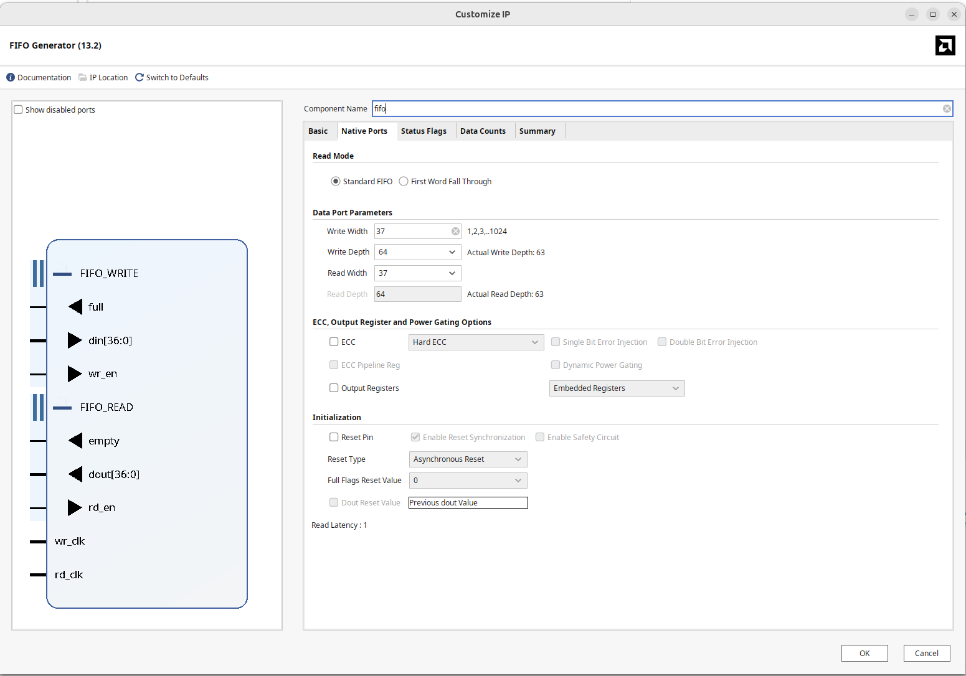Open the Data Counts tab
This screenshot has height=676, width=966.
(x=483, y=131)
